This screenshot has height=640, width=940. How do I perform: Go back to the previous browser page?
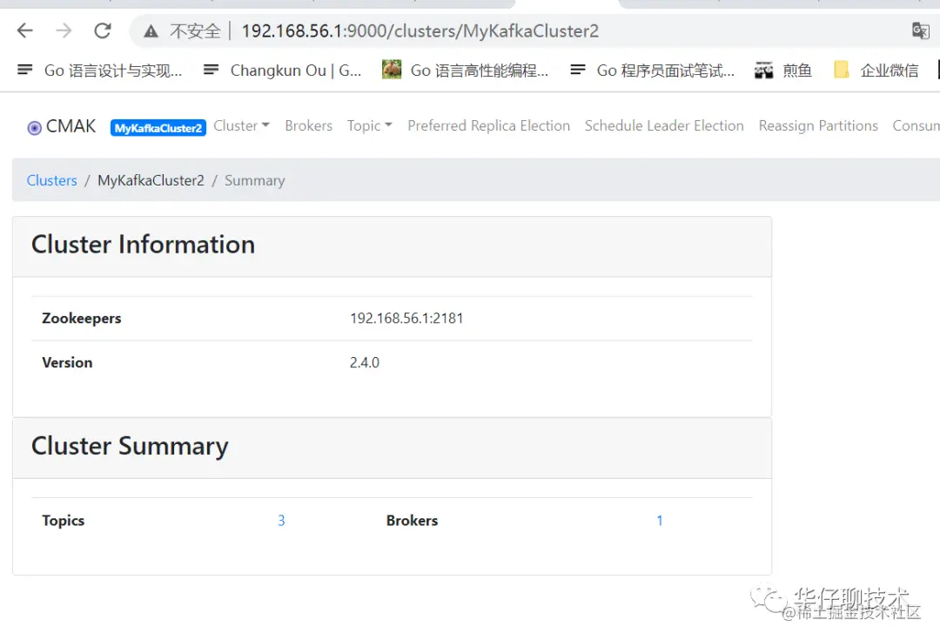pyautogui.click(x=25, y=30)
